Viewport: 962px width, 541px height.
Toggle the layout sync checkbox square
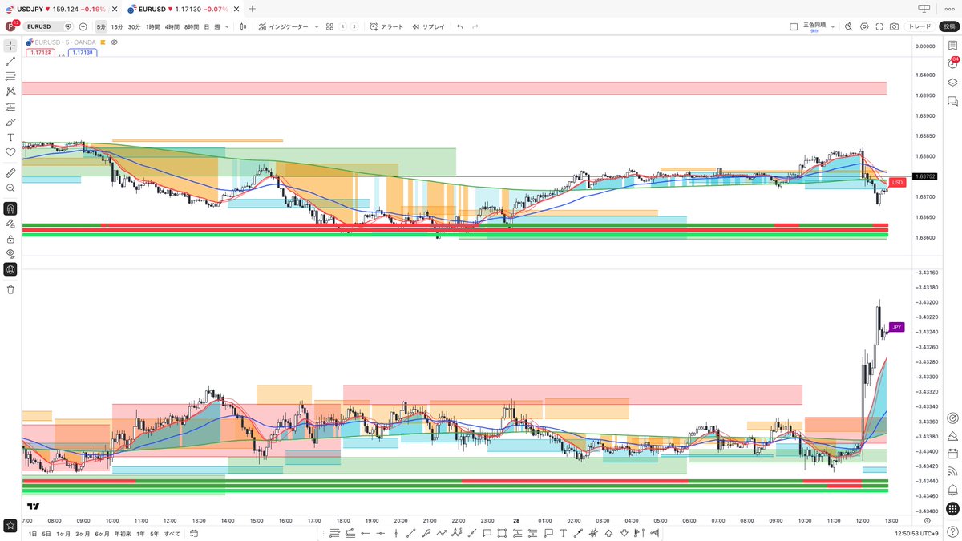(794, 26)
